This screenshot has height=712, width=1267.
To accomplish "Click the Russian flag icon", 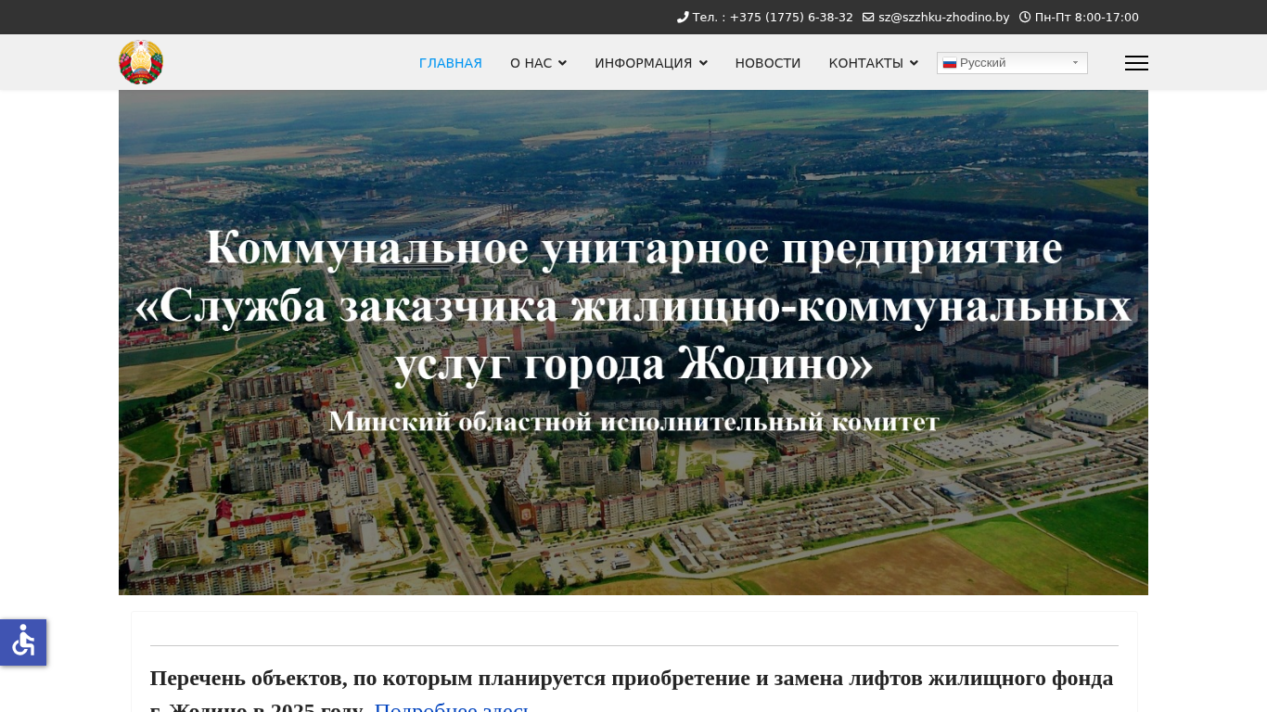I will [950, 63].
